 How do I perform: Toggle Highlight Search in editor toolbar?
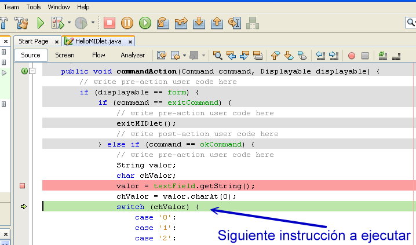(x=258, y=56)
